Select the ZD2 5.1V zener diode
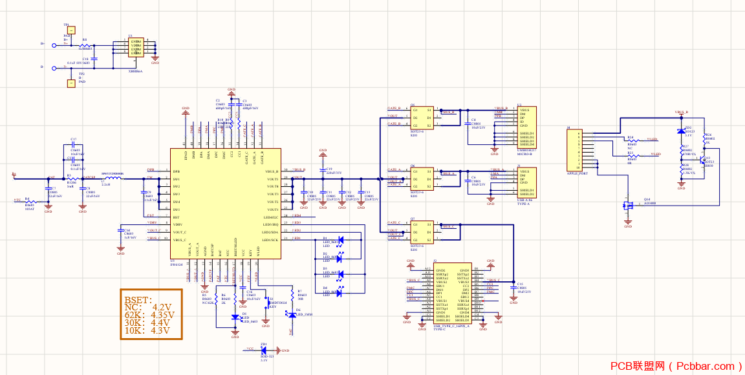The image size is (745, 375). point(682,131)
